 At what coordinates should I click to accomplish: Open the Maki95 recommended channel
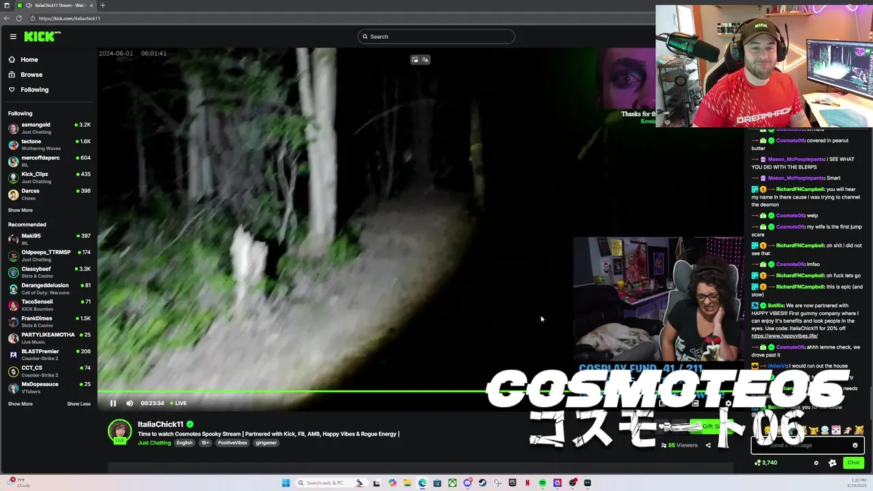tap(49, 239)
